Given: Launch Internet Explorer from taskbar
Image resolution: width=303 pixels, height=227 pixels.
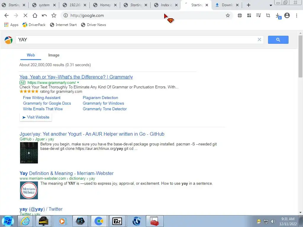Looking at the screenshot, I should pos(25,221).
